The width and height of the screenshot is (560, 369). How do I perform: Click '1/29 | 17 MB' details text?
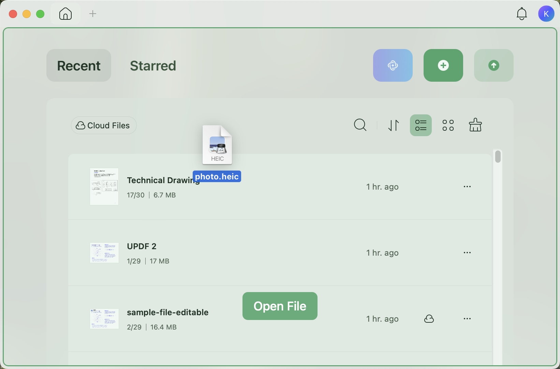(x=148, y=261)
